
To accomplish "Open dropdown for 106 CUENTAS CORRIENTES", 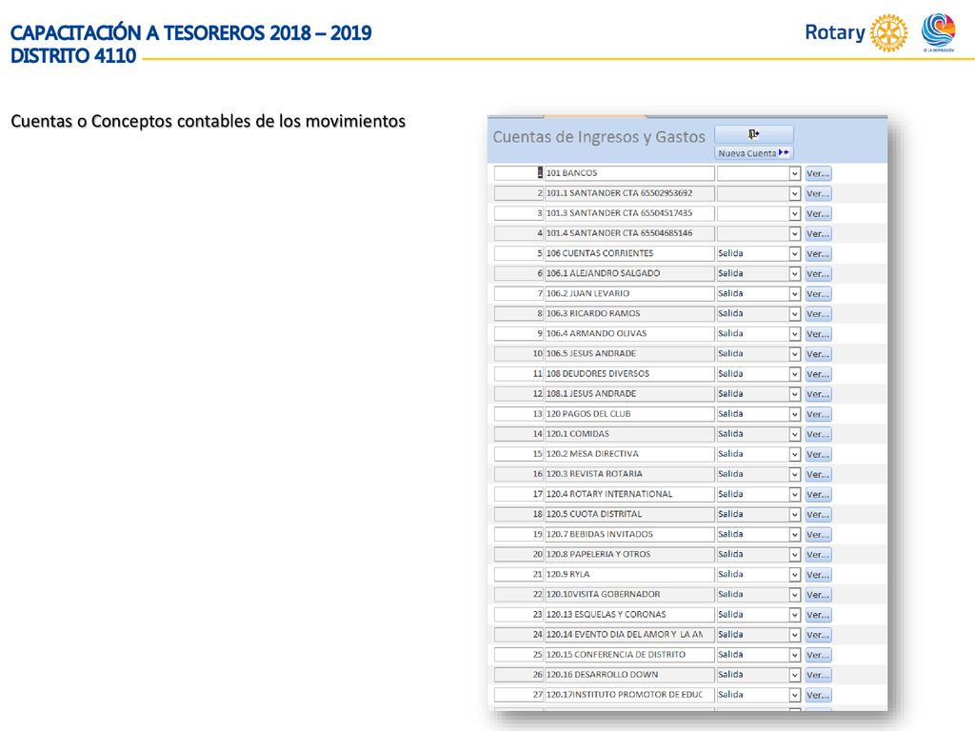I will tap(795, 253).
